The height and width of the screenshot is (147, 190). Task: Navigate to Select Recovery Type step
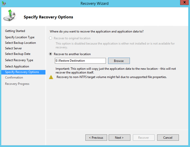(19, 60)
